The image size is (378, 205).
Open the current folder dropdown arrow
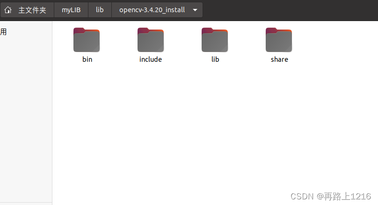(x=195, y=10)
